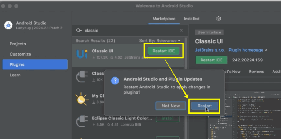281x139 pixels.
Task: Open the Reviews tab
Action: (256, 71)
